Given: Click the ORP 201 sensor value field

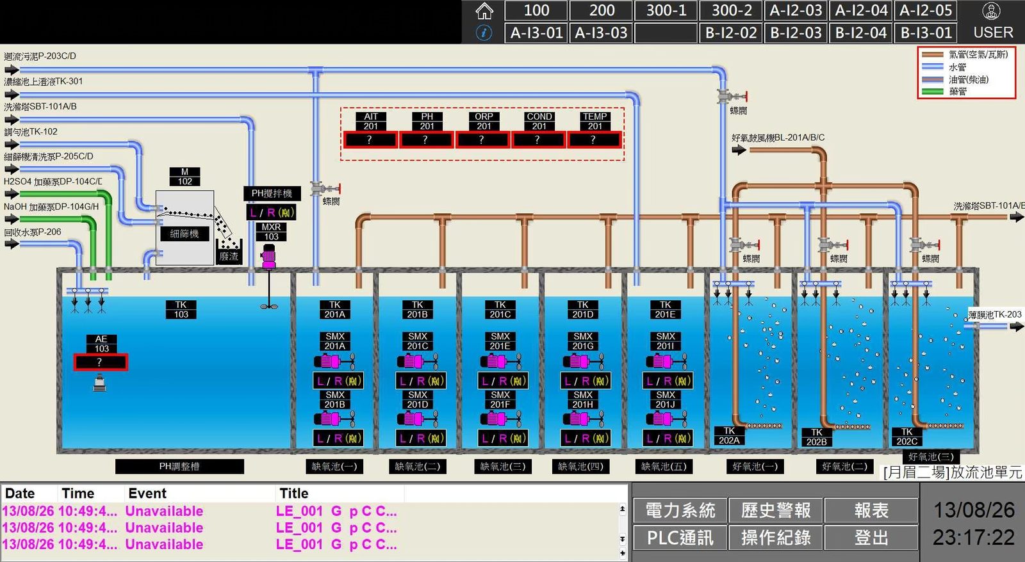Looking at the screenshot, I should (x=482, y=140).
